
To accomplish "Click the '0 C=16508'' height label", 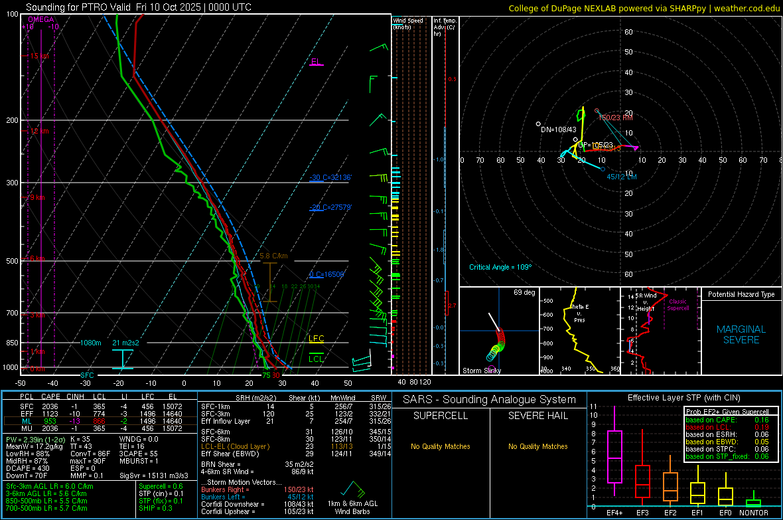I will pos(326,274).
